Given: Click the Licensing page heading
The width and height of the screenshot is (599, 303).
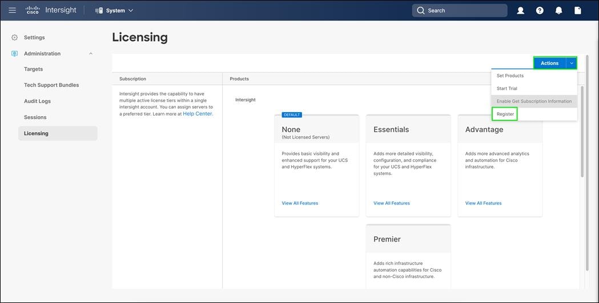Looking at the screenshot, I should pos(140,38).
